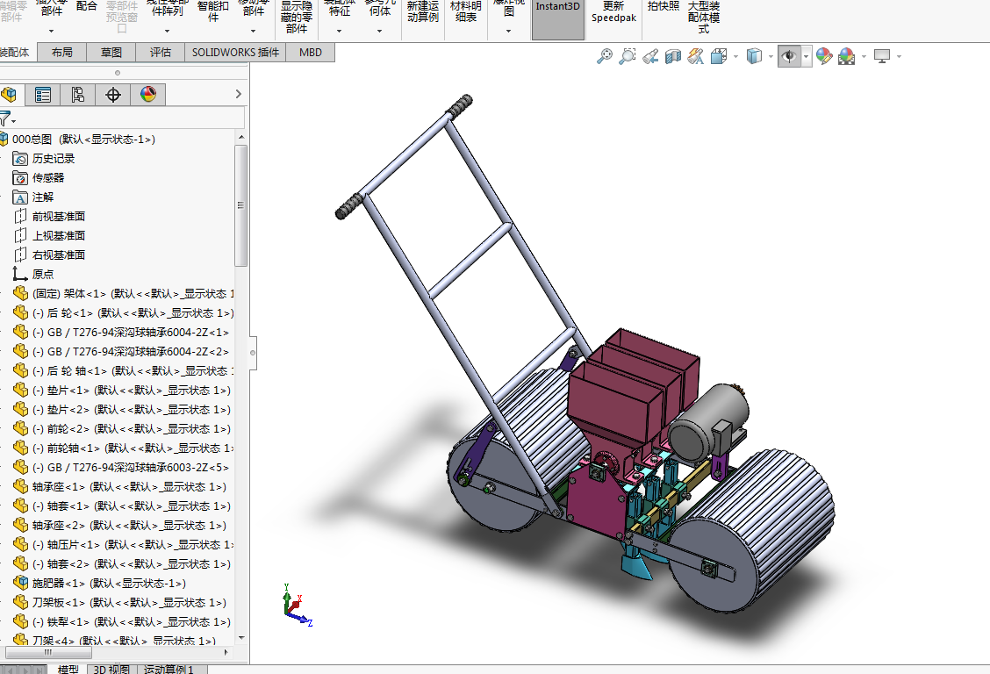Image resolution: width=990 pixels, height=674 pixels.
Task: Open the 线性零部件阵列 dropdown arrow
Action: [x=168, y=31]
